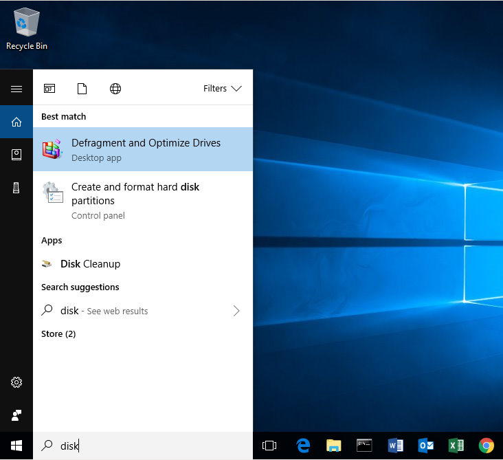Open Task View on the taskbar
The image size is (503, 460).
[x=269, y=446]
